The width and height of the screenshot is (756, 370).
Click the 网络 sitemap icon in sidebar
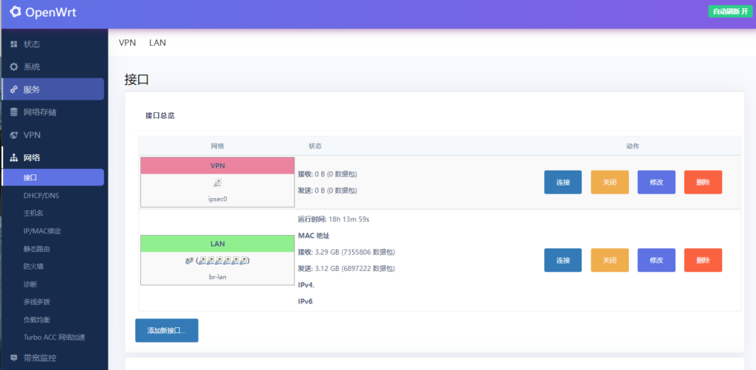[x=13, y=158]
